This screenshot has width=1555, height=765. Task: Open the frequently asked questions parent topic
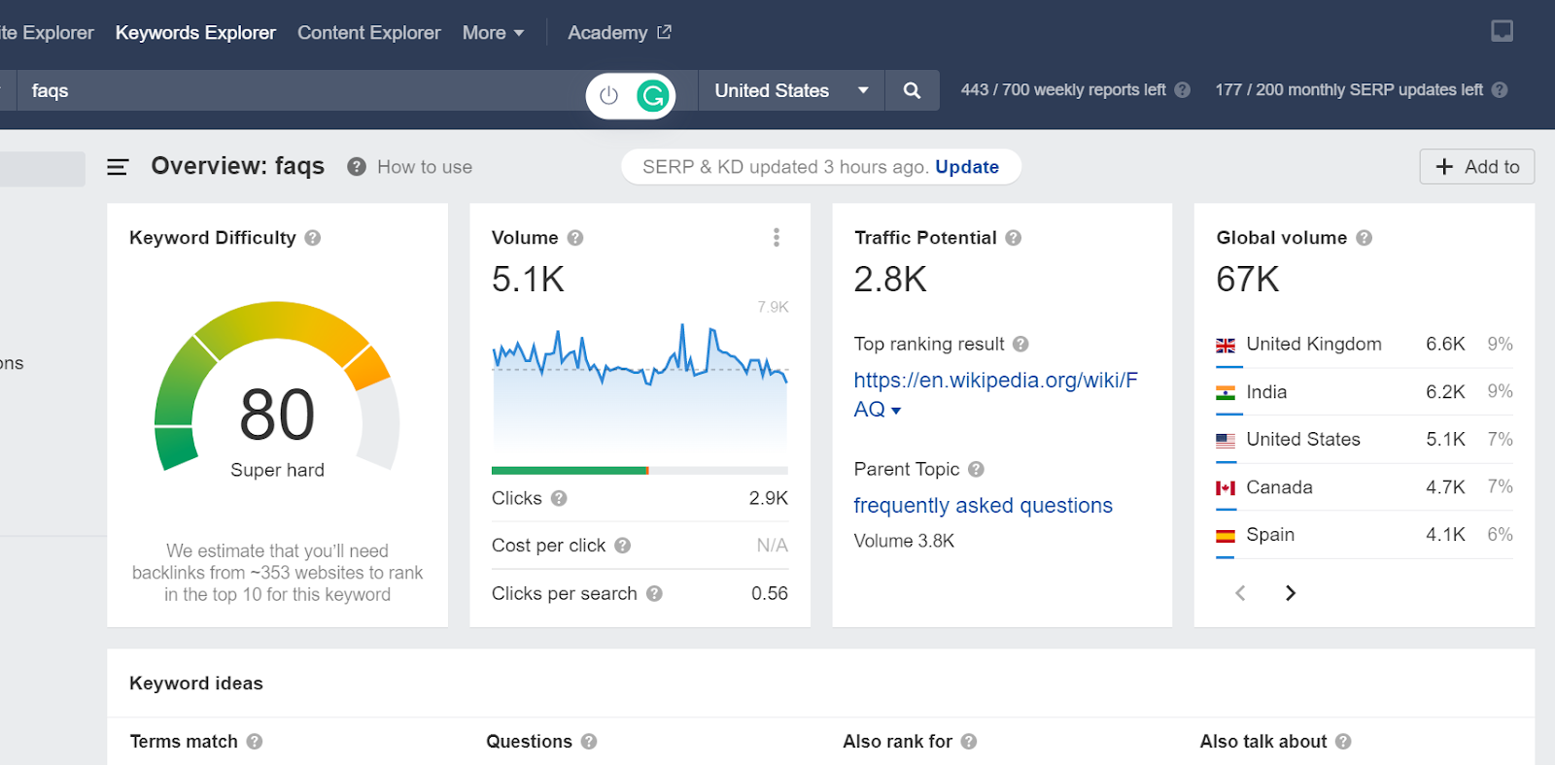tap(983, 506)
